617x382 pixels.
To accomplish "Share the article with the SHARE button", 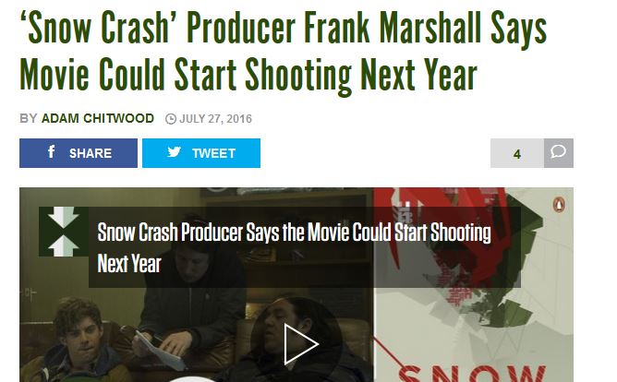I will [x=79, y=153].
